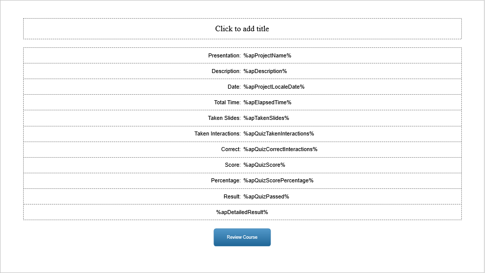Select the Percentage %apQuizScorePercentage% row
This screenshot has width=485, height=273.
243,180
